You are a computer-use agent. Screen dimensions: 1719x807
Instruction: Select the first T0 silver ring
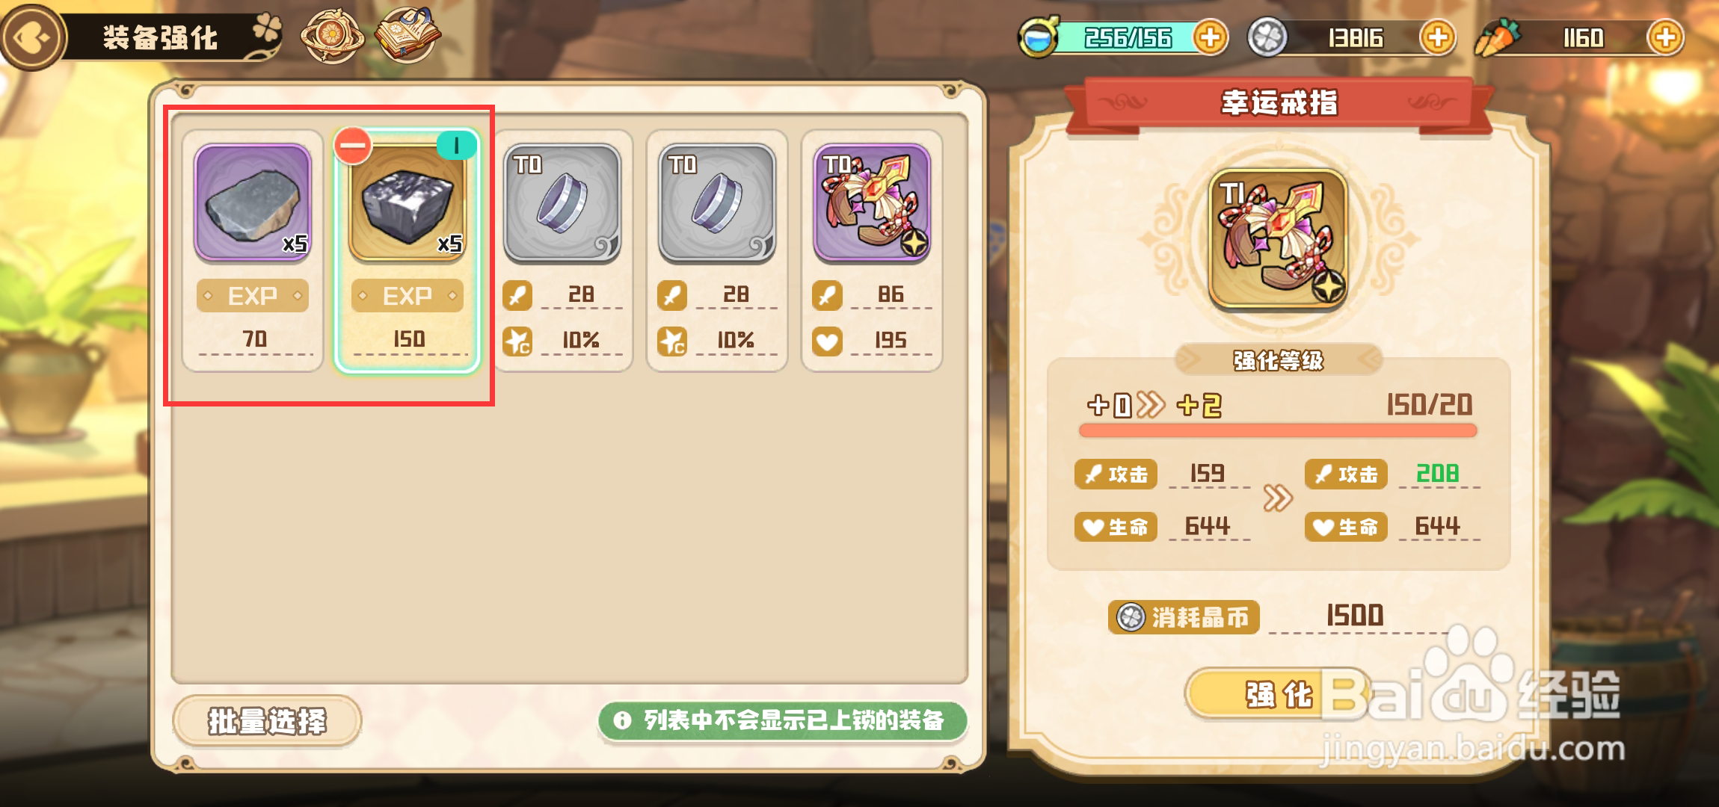point(562,250)
